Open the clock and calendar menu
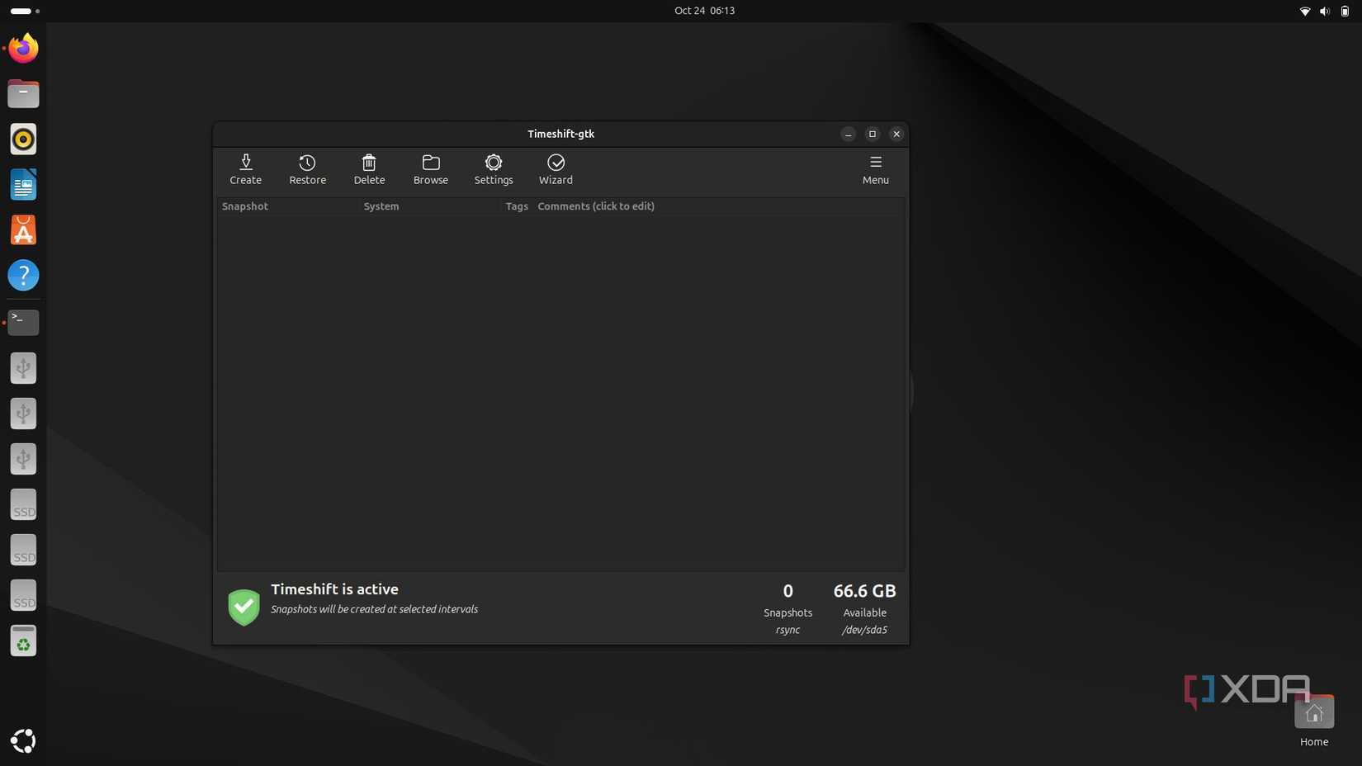This screenshot has width=1362, height=766. [x=704, y=11]
